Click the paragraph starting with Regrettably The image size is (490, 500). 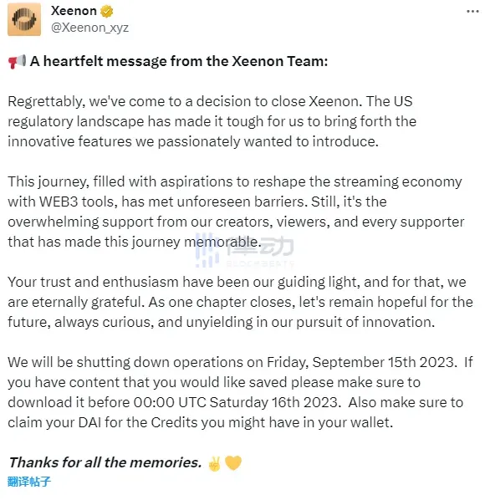[x=212, y=121]
